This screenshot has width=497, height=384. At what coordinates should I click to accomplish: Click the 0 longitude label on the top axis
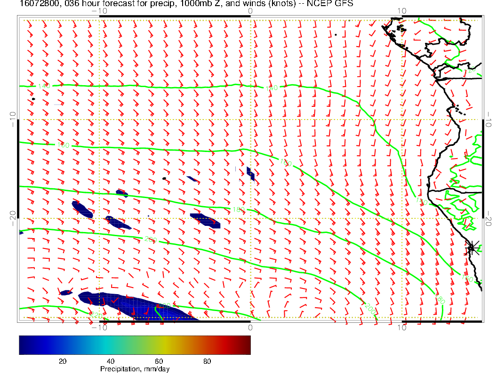(250, 10)
